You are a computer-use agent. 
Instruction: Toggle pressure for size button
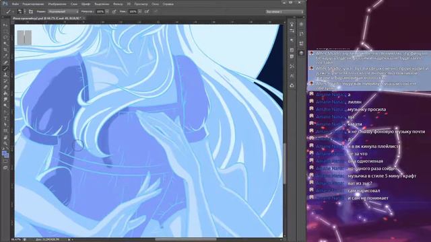point(156,11)
